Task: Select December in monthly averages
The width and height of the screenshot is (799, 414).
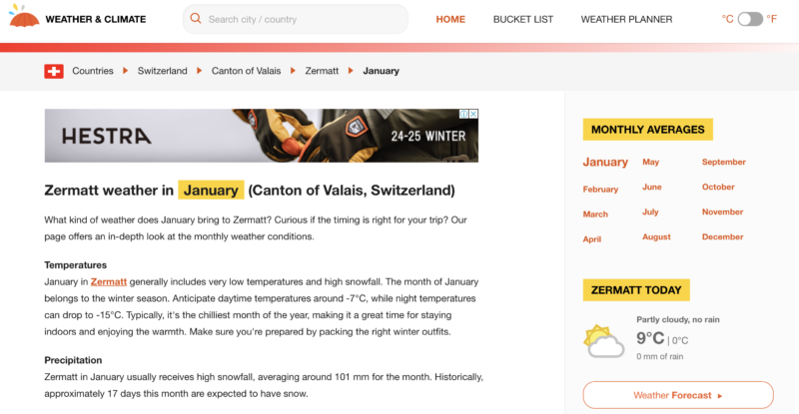Action: [722, 236]
